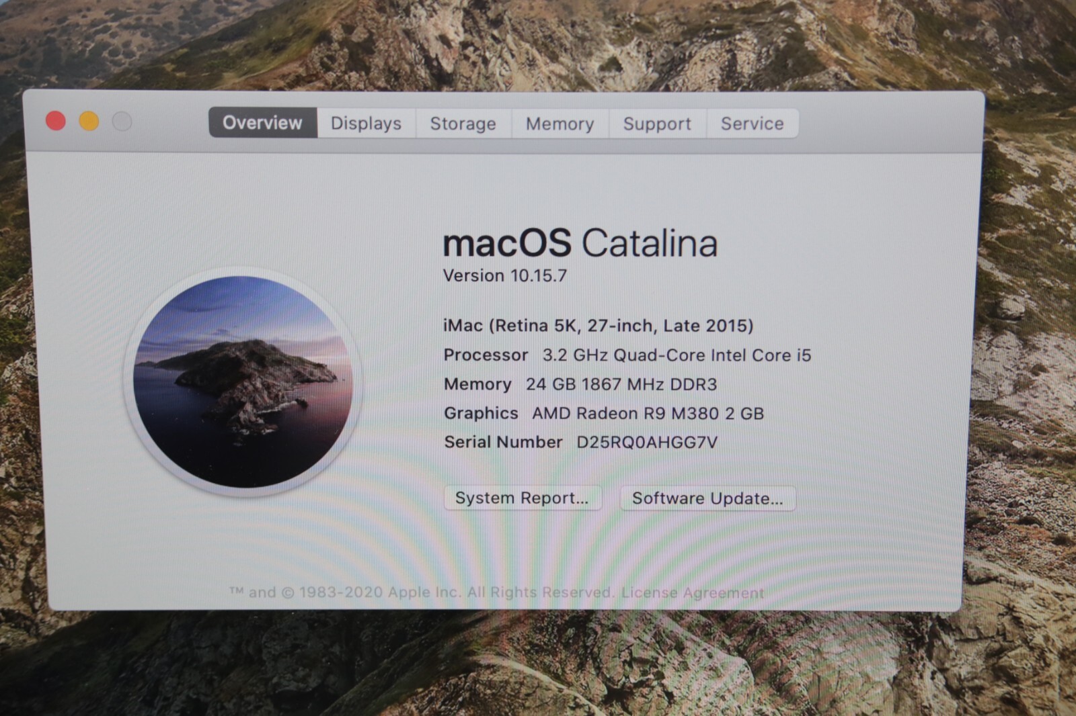
Task: Click the Version 10.15.7 text
Action: pos(505,276)
